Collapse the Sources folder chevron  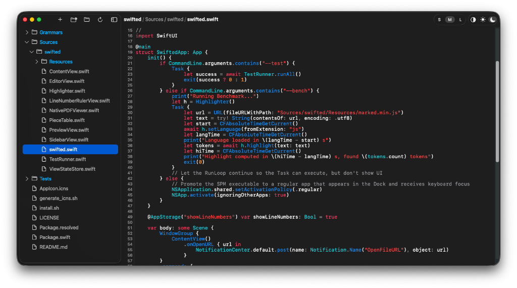[27, 42]
